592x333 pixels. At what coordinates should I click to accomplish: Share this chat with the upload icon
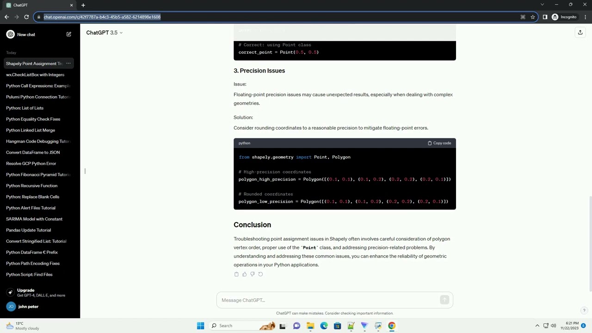point(580,32)
